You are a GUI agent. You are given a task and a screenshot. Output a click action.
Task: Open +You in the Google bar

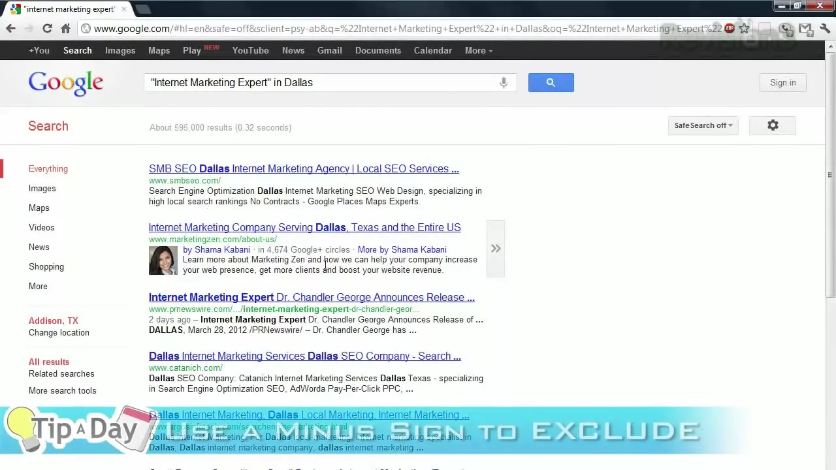[39, 50]
